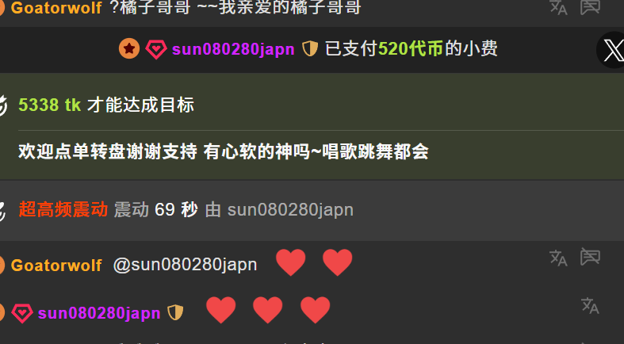This screenshot has width=624, height=344.
Task: Translate sun080280japn's three hearts message
Action: coord(590,306)
